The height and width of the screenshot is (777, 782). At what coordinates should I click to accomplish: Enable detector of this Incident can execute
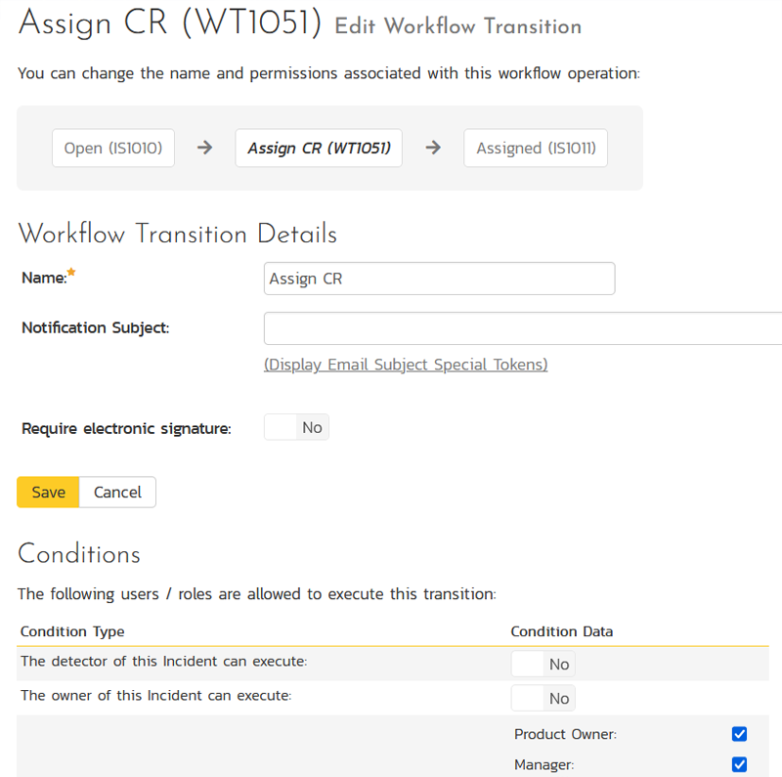pyautogui.click(x=543, y=665)
